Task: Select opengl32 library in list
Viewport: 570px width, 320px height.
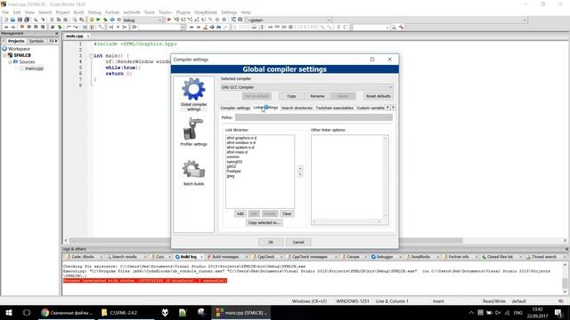Action: [234, 162]
